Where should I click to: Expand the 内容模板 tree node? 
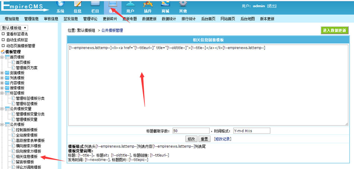(2, 83)
